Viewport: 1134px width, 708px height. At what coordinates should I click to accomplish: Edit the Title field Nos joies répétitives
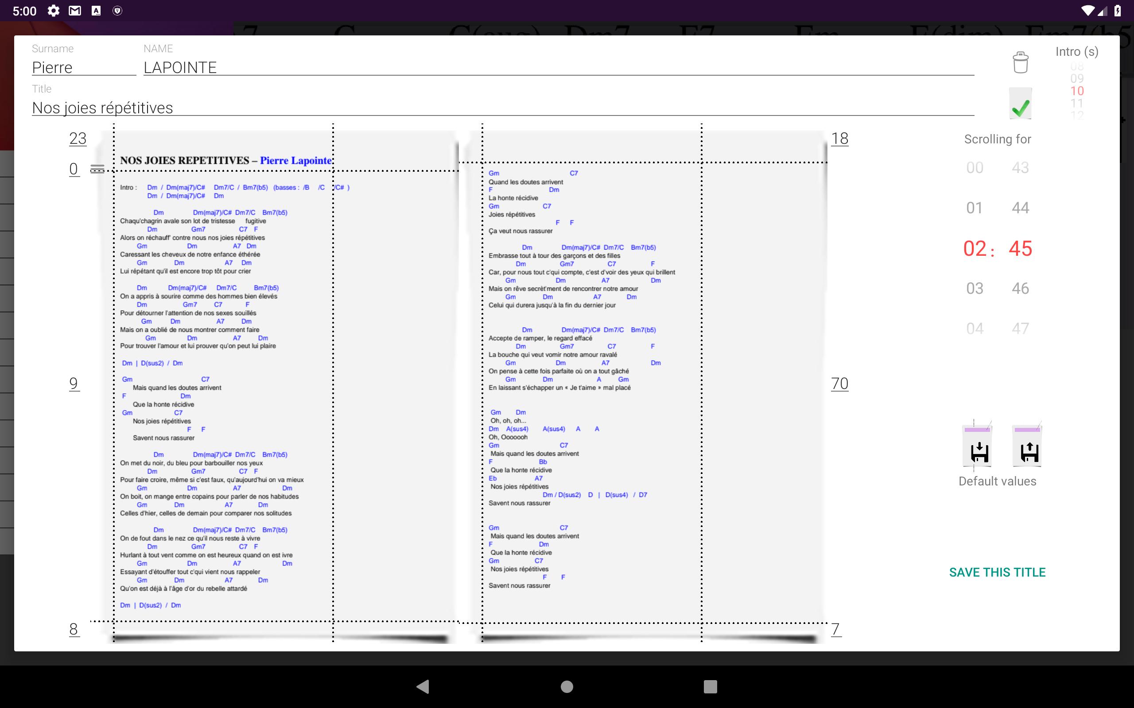502,108
